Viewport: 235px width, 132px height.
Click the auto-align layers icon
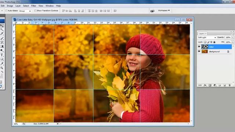tap(115, 11)
